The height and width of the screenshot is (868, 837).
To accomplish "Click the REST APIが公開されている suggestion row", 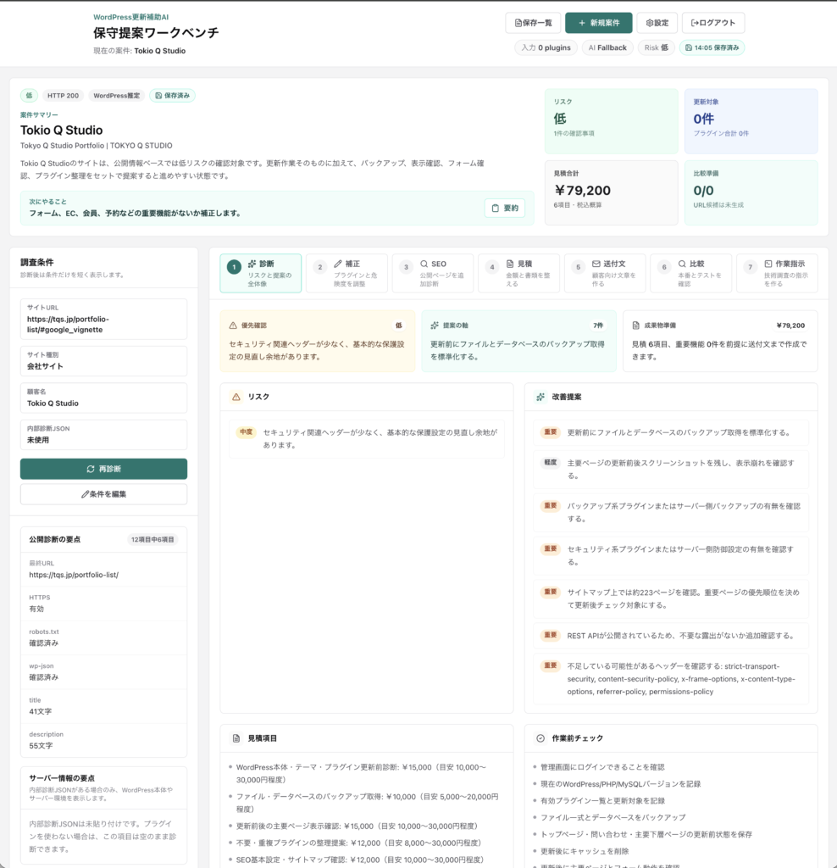I will (671, 636).
